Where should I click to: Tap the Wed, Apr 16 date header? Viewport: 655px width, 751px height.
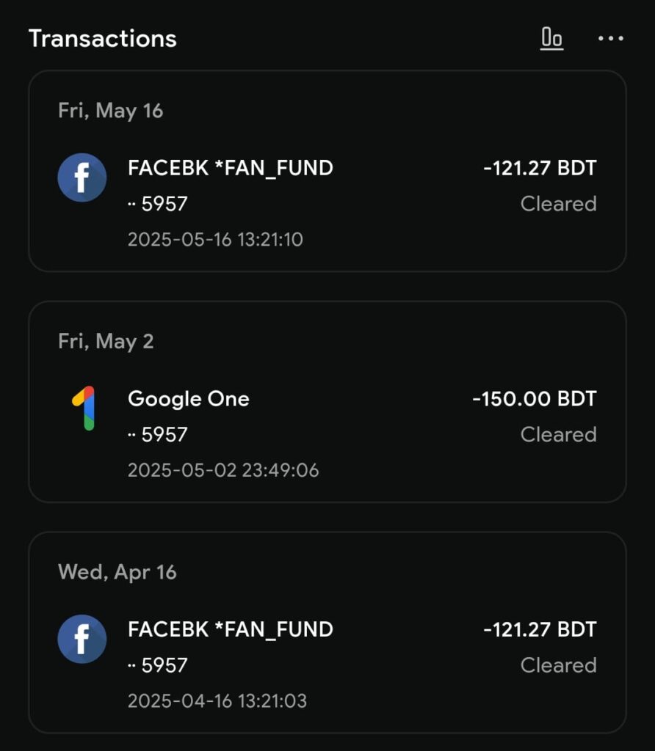(117, 572)
